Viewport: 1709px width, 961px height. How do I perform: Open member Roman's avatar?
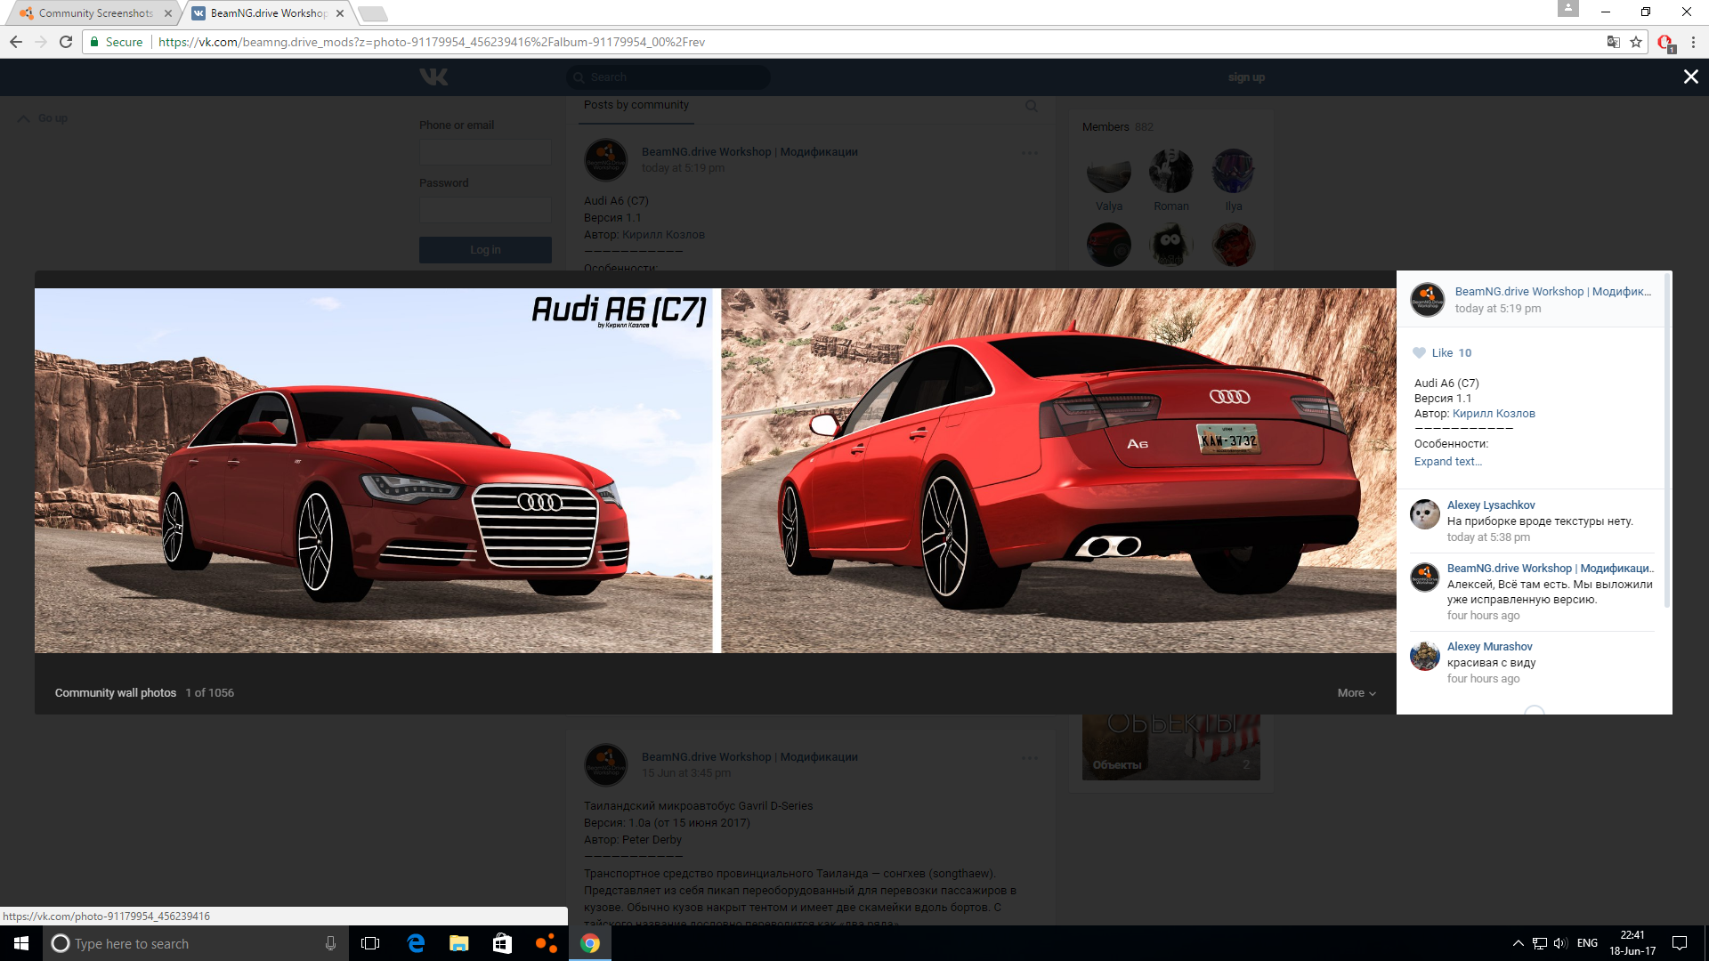pos(1171,171)
